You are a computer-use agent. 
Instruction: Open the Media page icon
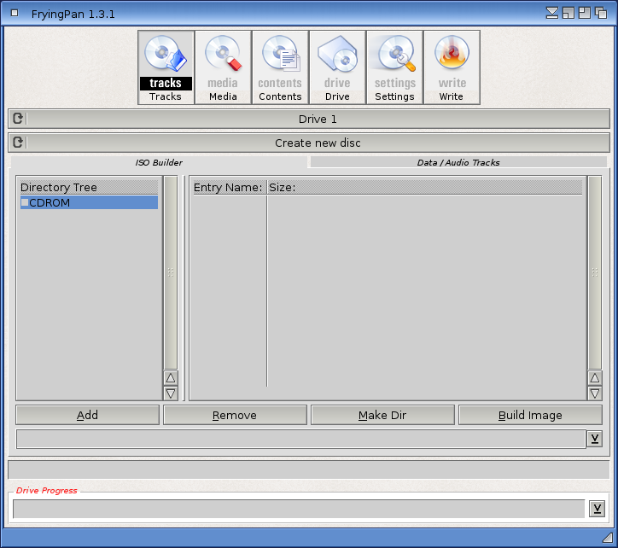point(223,67)
